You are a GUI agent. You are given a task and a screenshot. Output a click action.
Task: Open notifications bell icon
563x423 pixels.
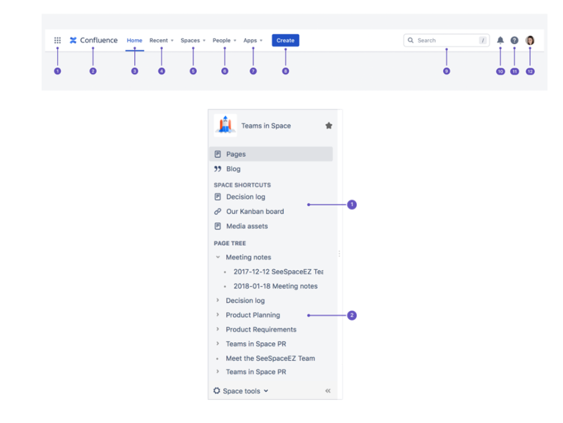[500, 40]
